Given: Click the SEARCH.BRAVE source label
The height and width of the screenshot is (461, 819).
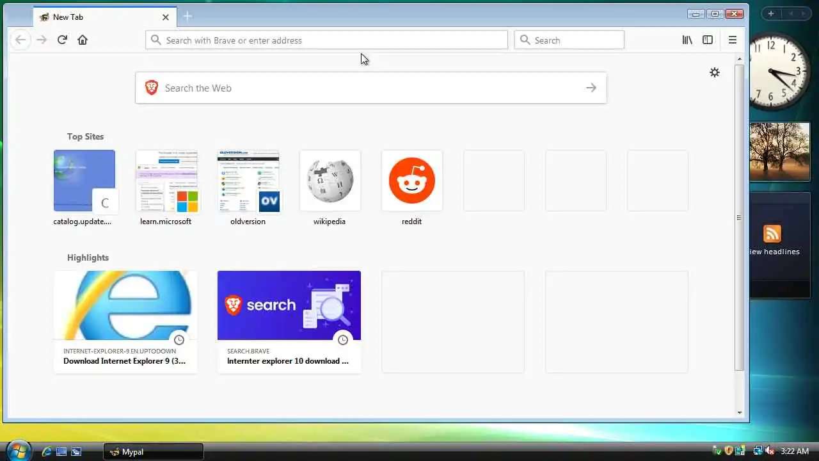Looking at the screenshot, I should [248, 351].
